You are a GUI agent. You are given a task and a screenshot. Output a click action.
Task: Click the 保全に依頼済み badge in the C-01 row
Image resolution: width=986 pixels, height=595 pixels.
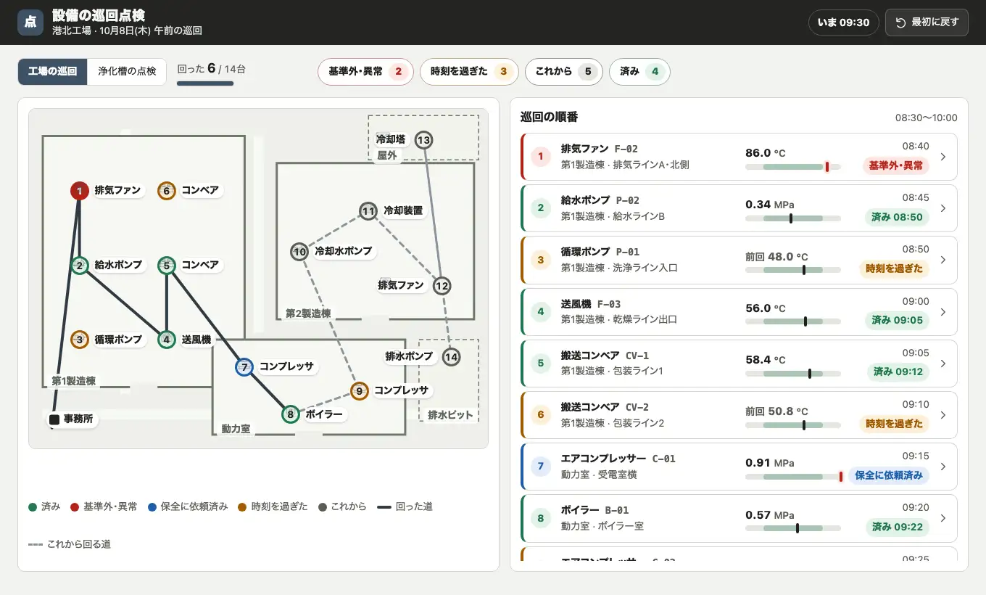coord(888,475)
